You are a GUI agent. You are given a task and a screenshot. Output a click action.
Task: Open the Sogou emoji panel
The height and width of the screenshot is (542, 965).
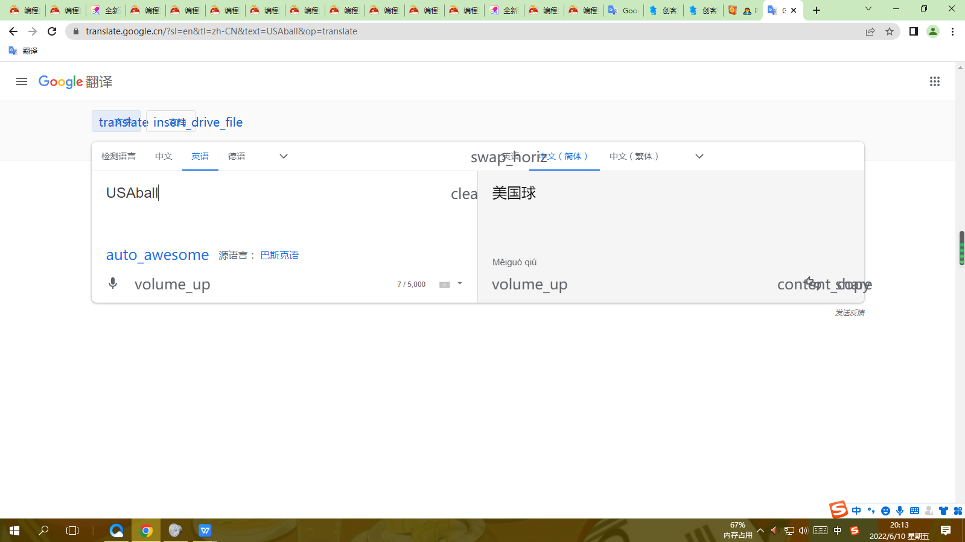pyautogui.click(x=885, y=511)
